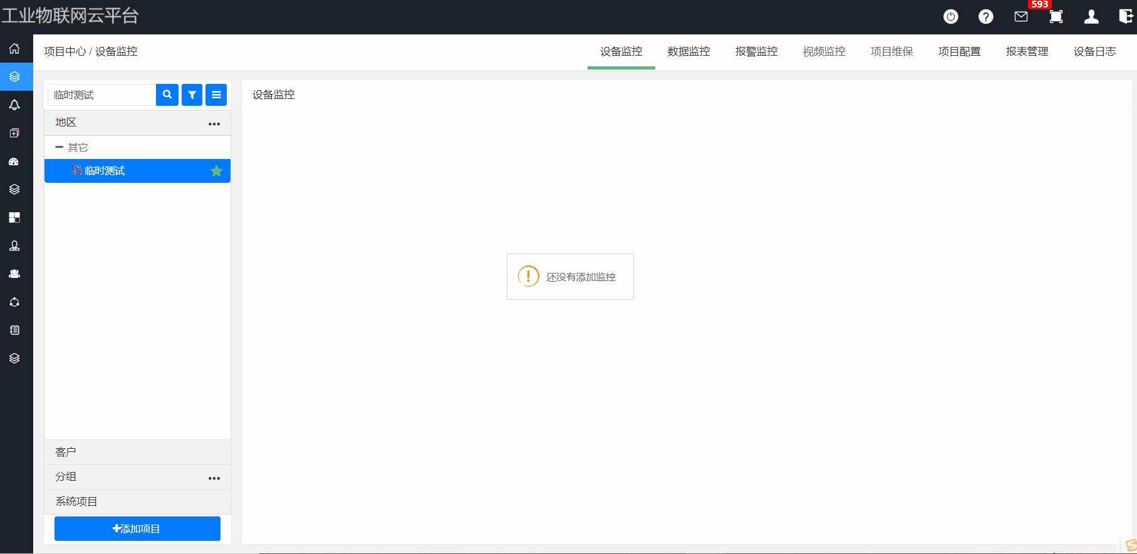Screen dimensions: 1137x554
Task: Expand the 客户 panel
Action: (137, 452)
